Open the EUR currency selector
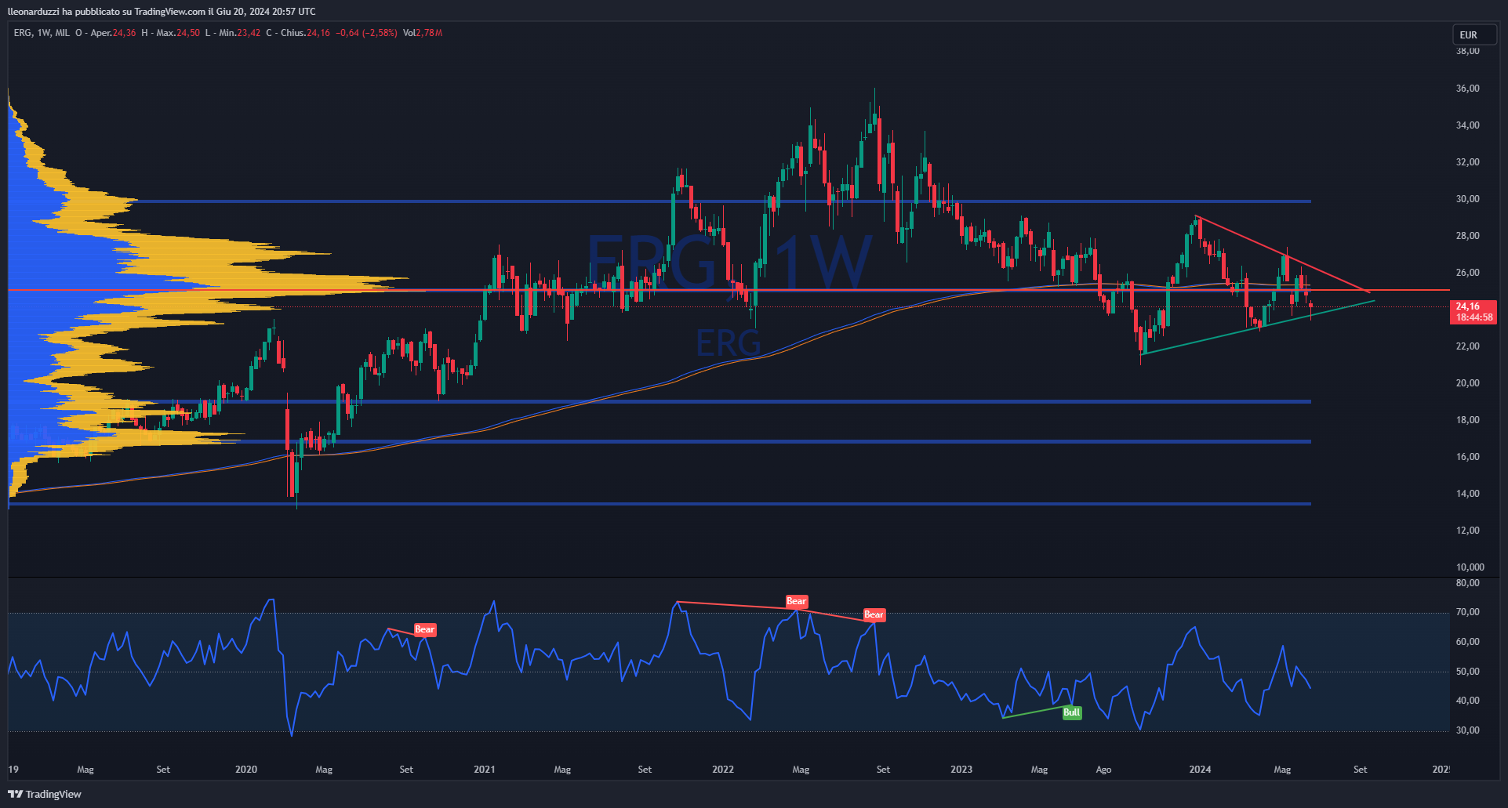Viewport: 1508px width, 808px height. 1474,34
